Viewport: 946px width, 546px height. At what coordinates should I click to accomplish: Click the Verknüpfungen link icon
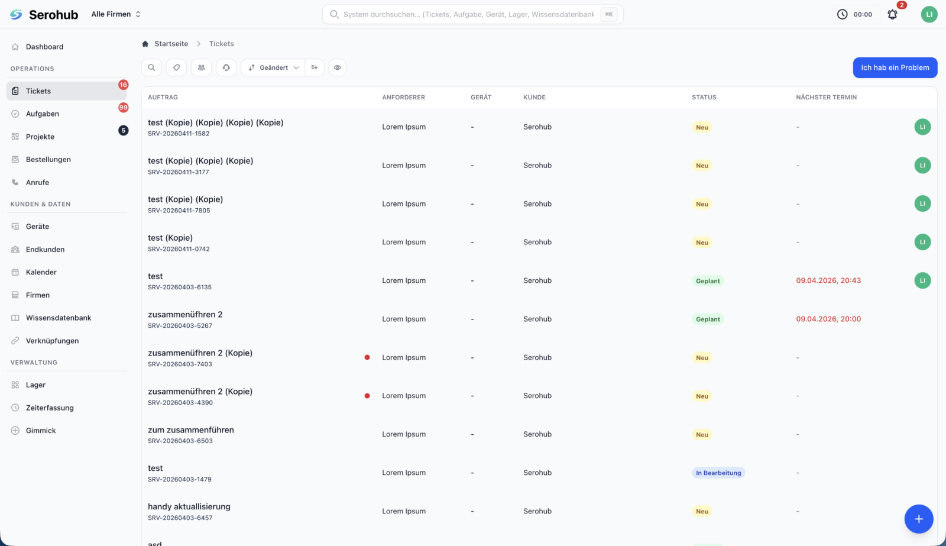pos(15,341)
